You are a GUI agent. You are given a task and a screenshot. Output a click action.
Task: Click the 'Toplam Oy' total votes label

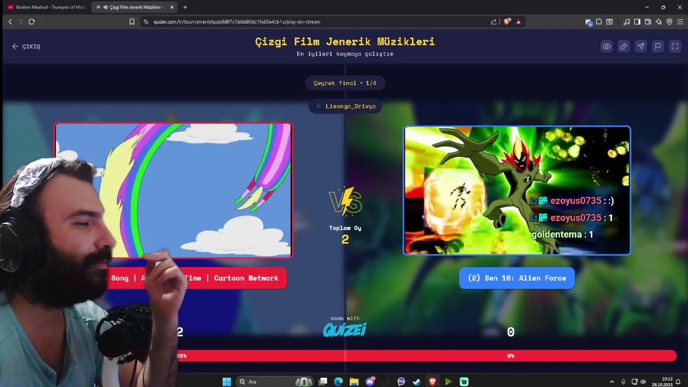click(345, 228)
